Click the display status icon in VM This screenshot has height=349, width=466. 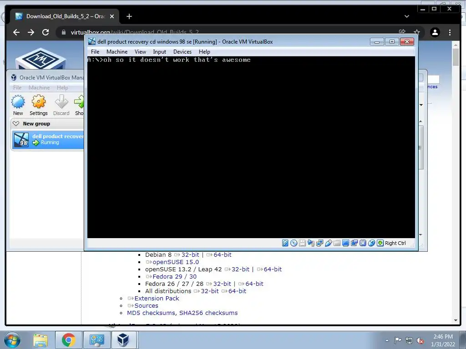pyautogui.click(x=346, y=243)
